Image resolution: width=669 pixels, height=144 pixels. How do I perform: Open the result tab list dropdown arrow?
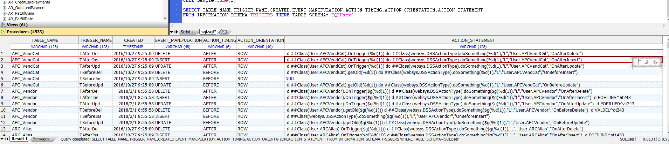click(x=2, y=139)
